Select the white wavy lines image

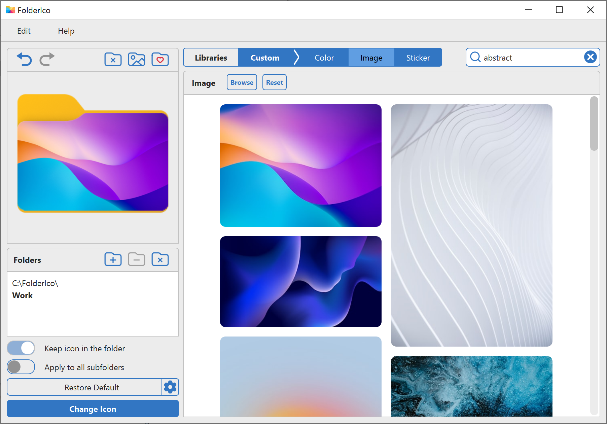point(472,225)
